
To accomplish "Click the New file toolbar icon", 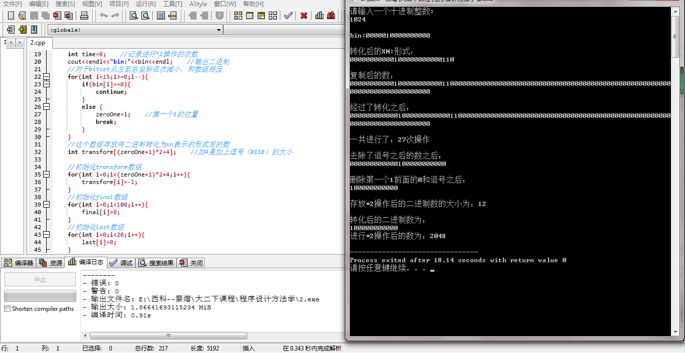I will (x=11, y=16).
